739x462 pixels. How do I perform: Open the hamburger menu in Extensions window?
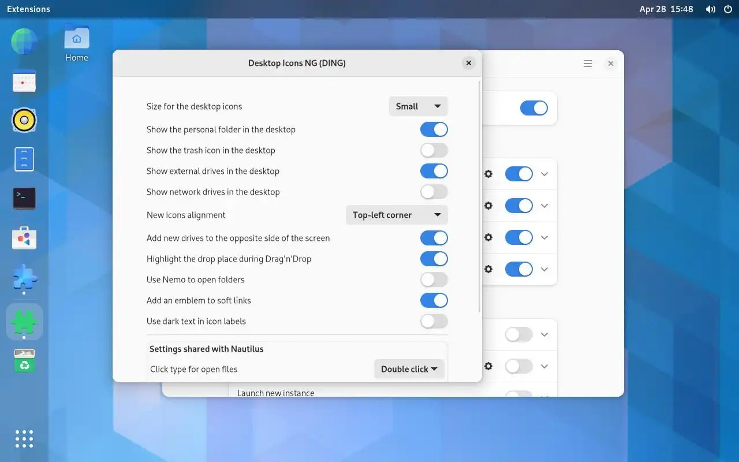tap(588, 64)
